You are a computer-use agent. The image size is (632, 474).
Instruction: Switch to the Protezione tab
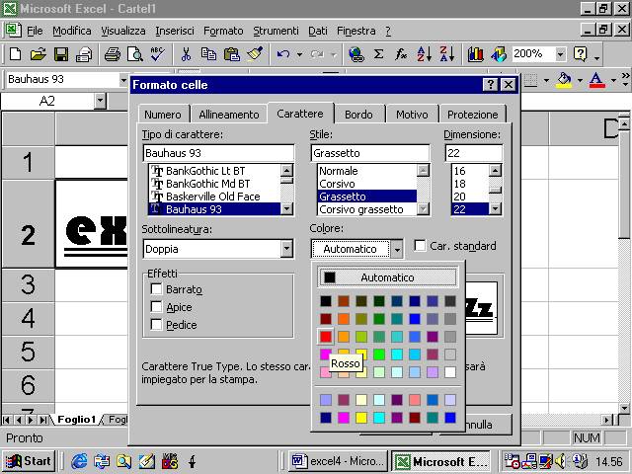point(472,115)
